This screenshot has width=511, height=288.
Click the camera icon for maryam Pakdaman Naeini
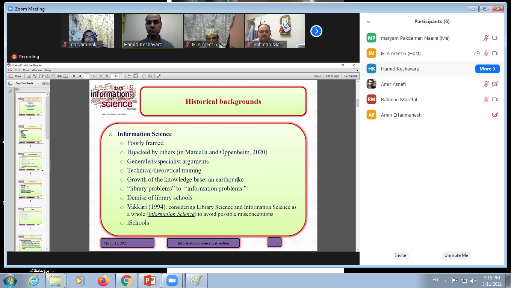click(495, 38)
